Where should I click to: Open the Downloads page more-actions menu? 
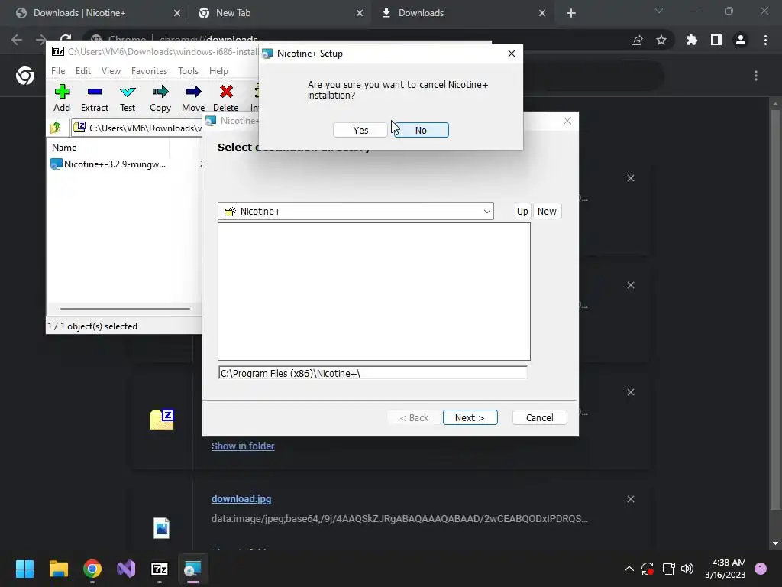click(x=756, y=76)
